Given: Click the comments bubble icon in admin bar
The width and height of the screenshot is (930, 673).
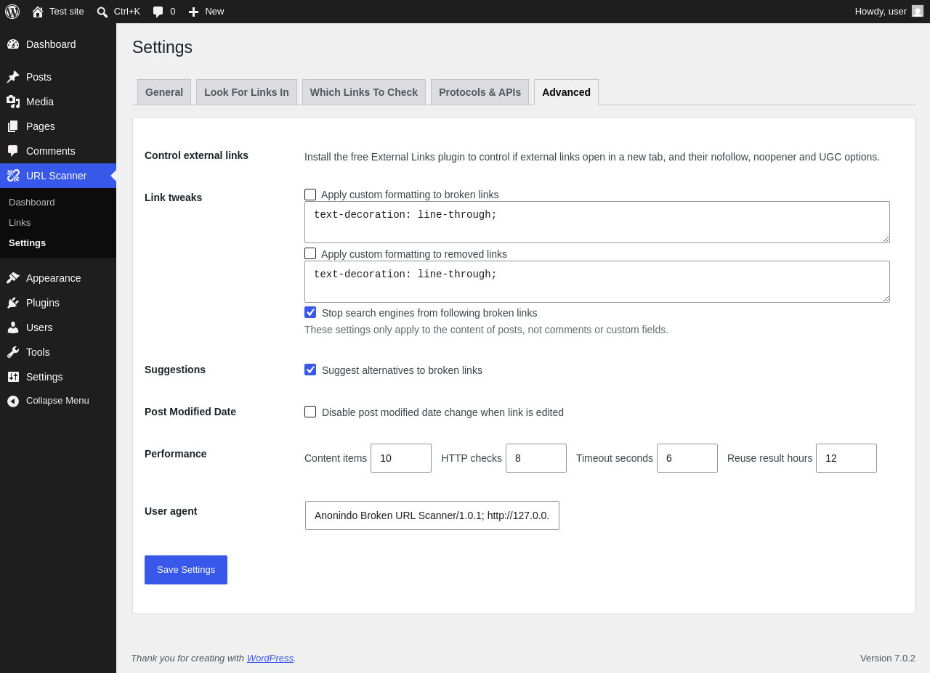Looking at the screenshot, I should click(x=158, y=12).
